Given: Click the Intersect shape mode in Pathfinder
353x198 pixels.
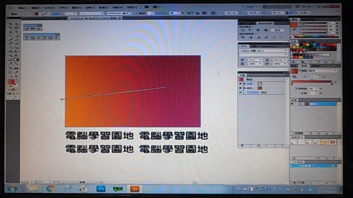Looking at the screenshot, I should pyautogui.click(x=258, y=30).
